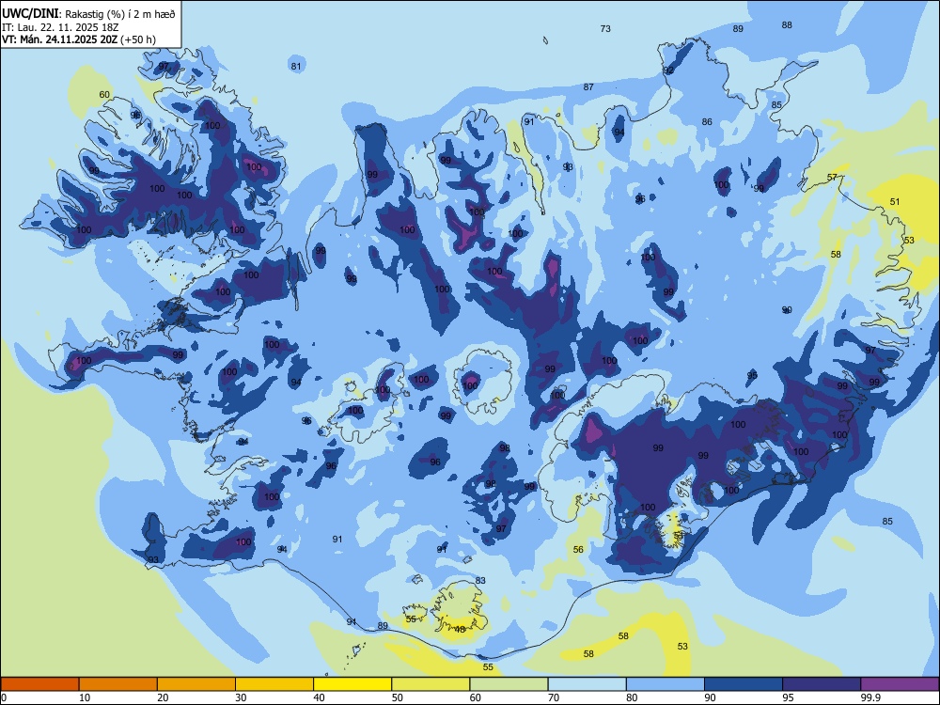
Task: Click the light blue 80–90 legend swatch
Action: (666, 684)
